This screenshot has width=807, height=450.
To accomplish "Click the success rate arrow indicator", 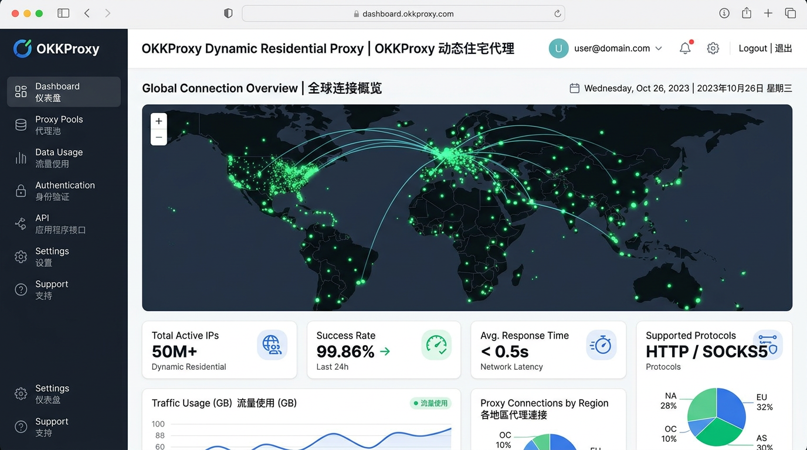I will (x=385, y=352).
